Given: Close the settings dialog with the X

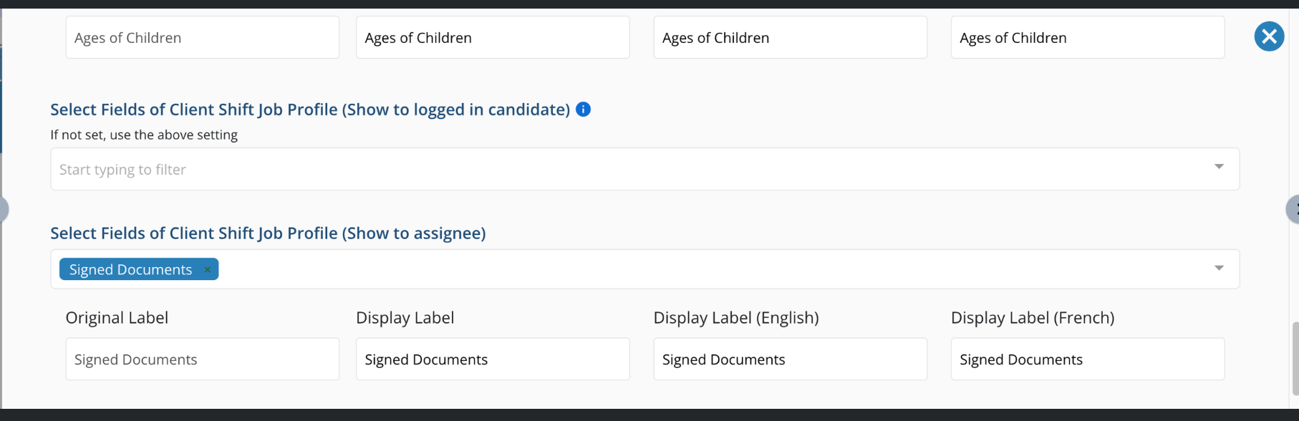Looking at the screenshot, I should (x=1269, y=37).
